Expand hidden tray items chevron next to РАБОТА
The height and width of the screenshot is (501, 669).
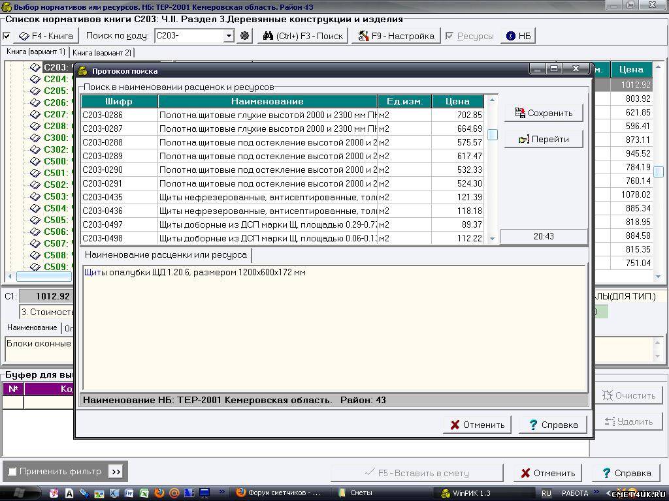pos(596,492)
